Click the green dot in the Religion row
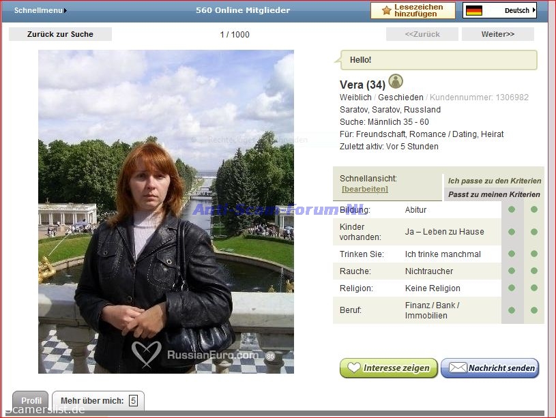556x418 pixels. pos(512,288)
